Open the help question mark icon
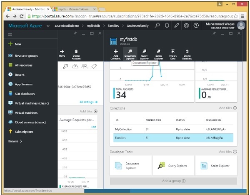Viewport: 250px width, 195px height. tap(196, 25)
